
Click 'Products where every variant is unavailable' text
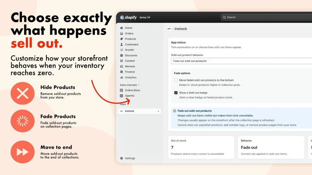coord(198,154)
